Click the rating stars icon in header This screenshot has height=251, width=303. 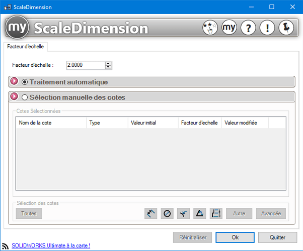point(210,28)
